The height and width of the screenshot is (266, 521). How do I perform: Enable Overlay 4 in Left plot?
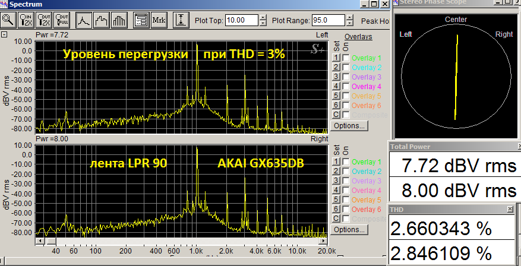[x=346, y=86]
